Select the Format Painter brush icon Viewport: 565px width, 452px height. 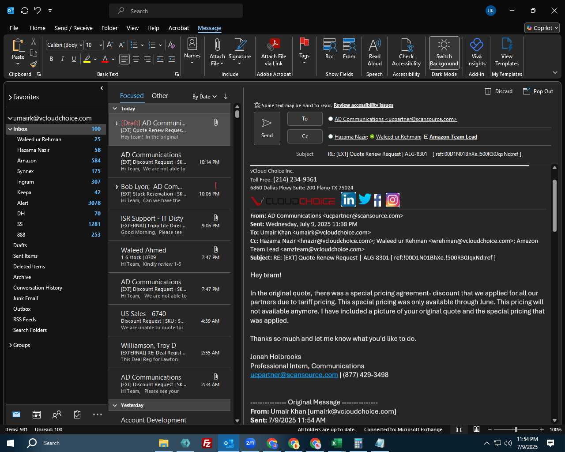tap(34, 64)
